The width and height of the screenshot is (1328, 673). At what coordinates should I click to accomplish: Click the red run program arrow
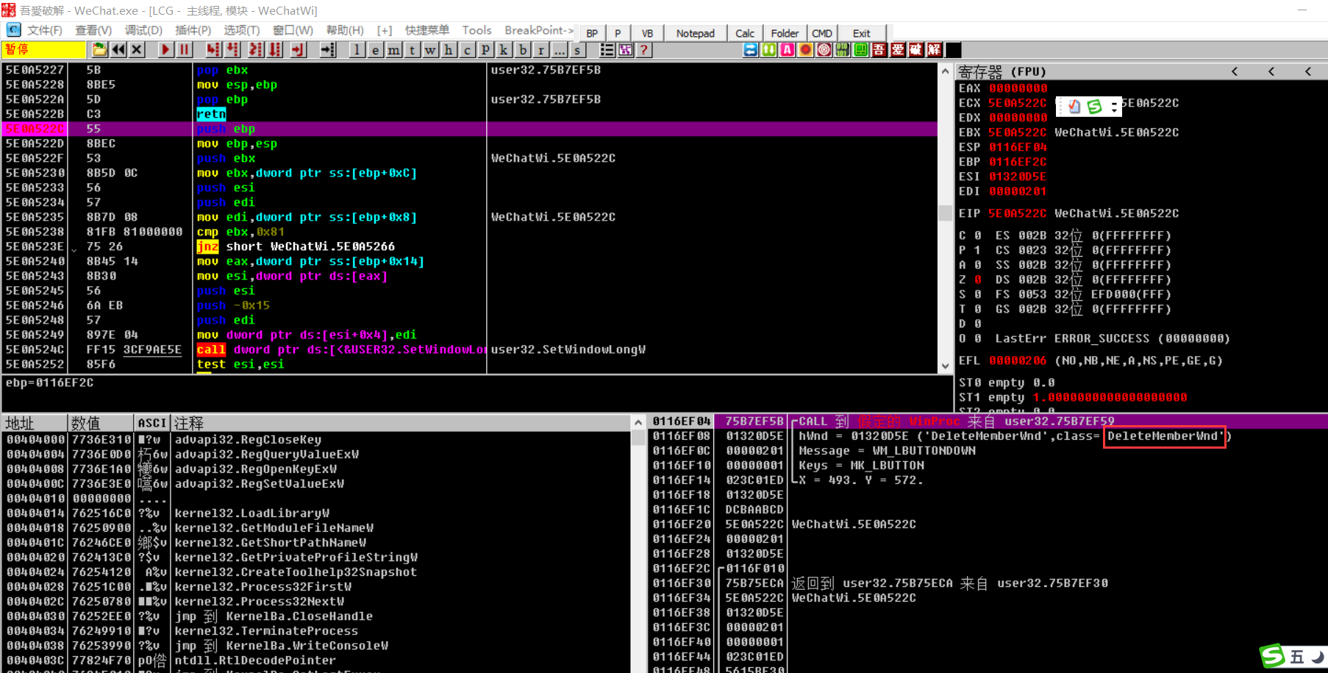point(165,50)
